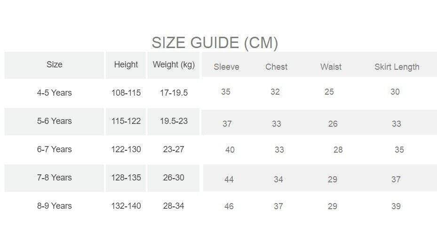
Task: Select the 5-6 Years size row label
Action: coord(55,121)
